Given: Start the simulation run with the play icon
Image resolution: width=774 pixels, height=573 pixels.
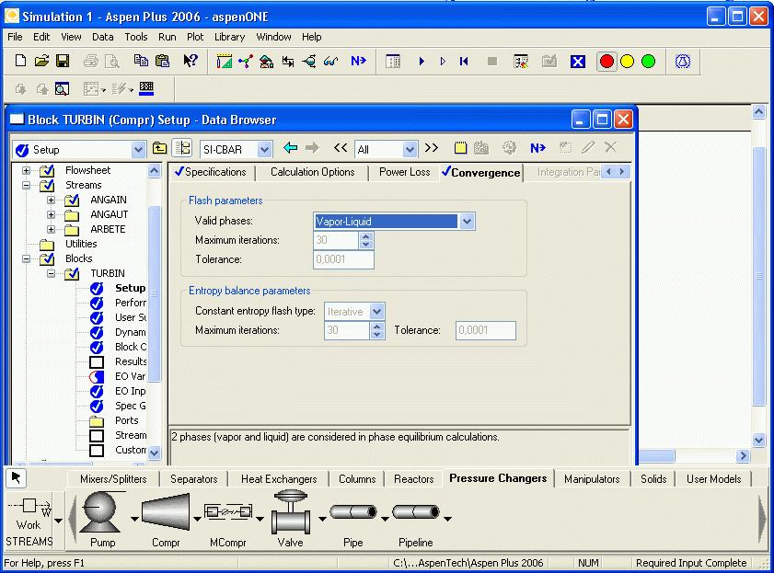Looking at the screenshot, I should click(422, 61).
